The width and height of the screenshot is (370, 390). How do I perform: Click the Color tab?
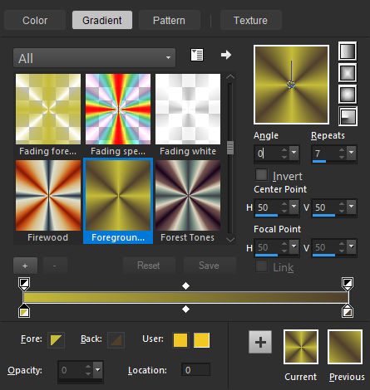(35, 20)
